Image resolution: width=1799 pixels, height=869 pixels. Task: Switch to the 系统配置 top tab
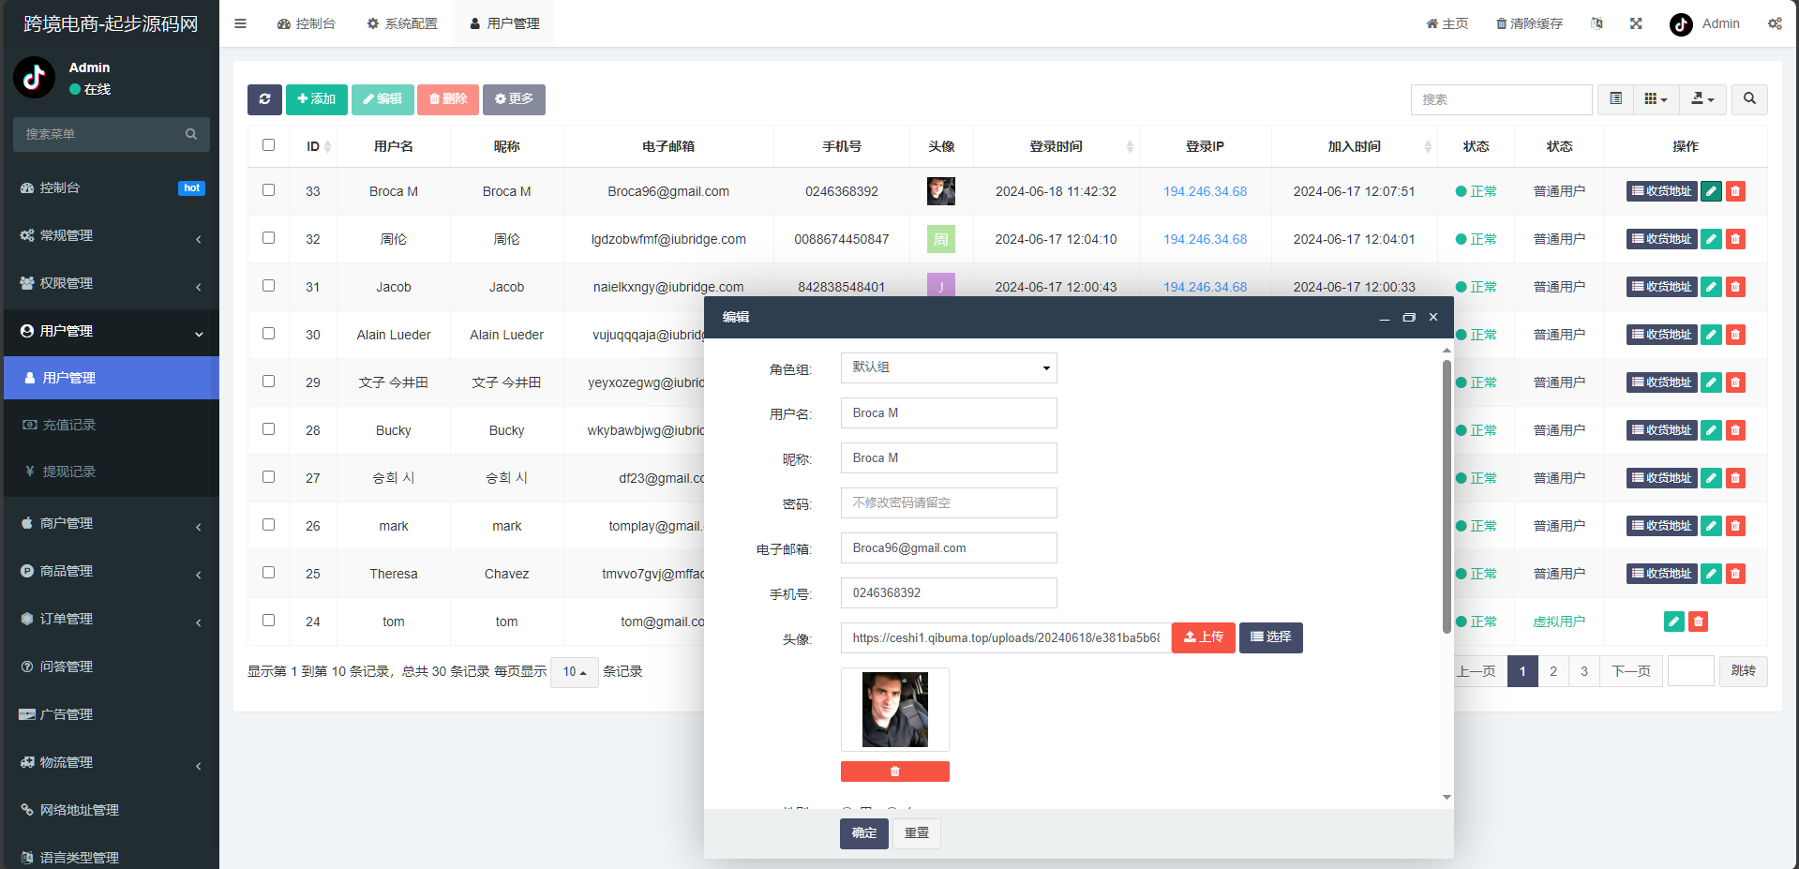(x=402, y=23)
